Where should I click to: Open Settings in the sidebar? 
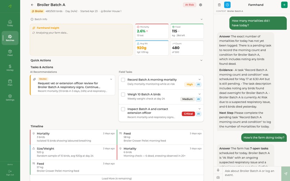point(10,98)
